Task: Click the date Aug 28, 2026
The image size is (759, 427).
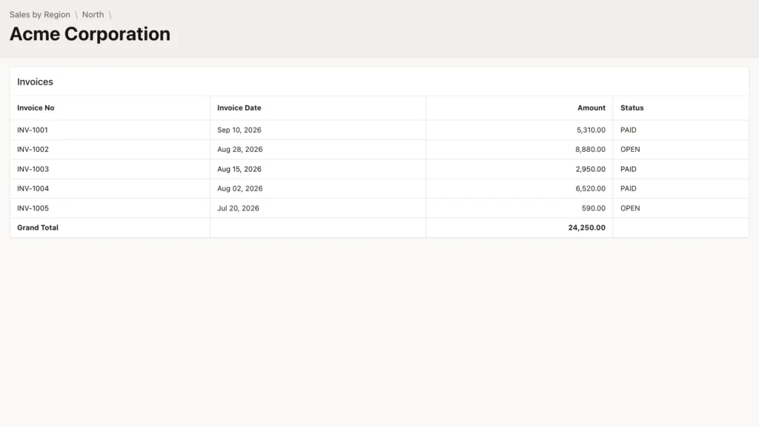Action: (x=240, y=150)
